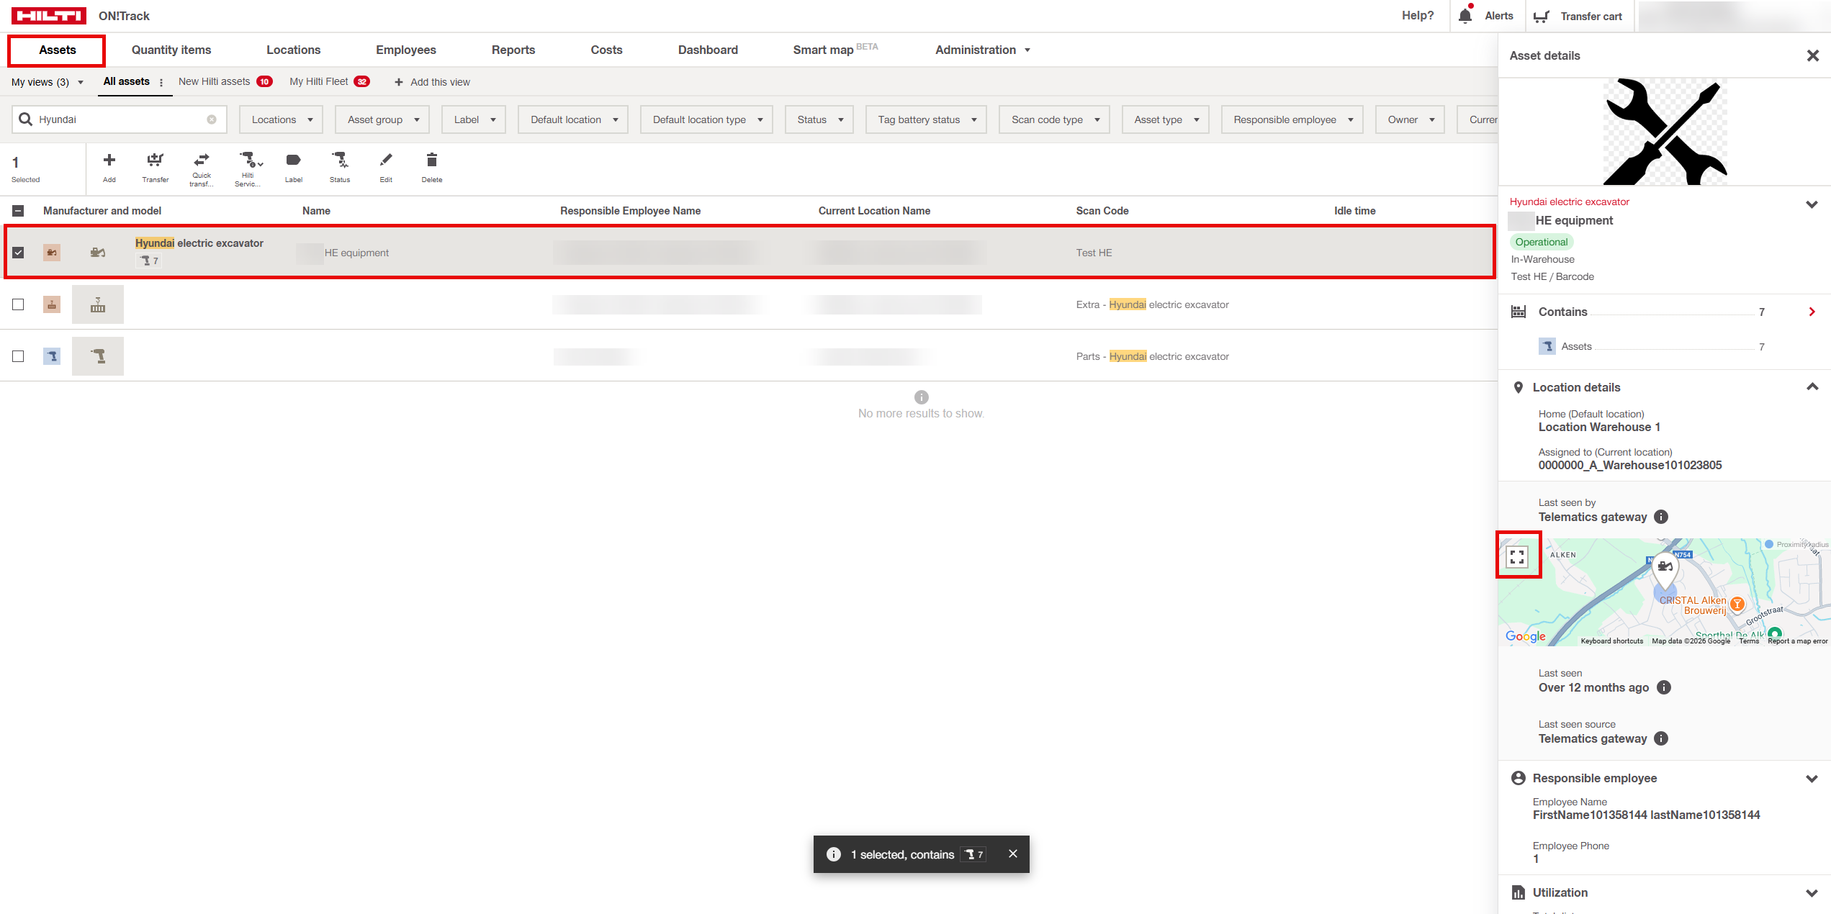Click the Label tag icon
This screenshot has height=914, width=1831.
[x=293, y=160]
